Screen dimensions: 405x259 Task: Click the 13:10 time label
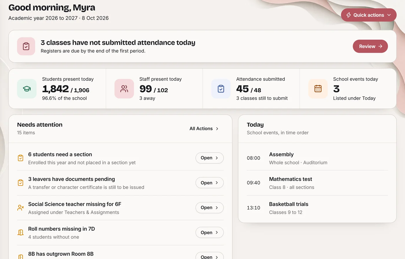[253, 208]
